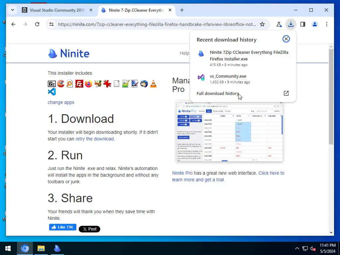Screen dimensions: 340x255
Task: Open the Ninite Pro screenshot thumbnail
Action: pyautogui.click(x=230, y=131)
